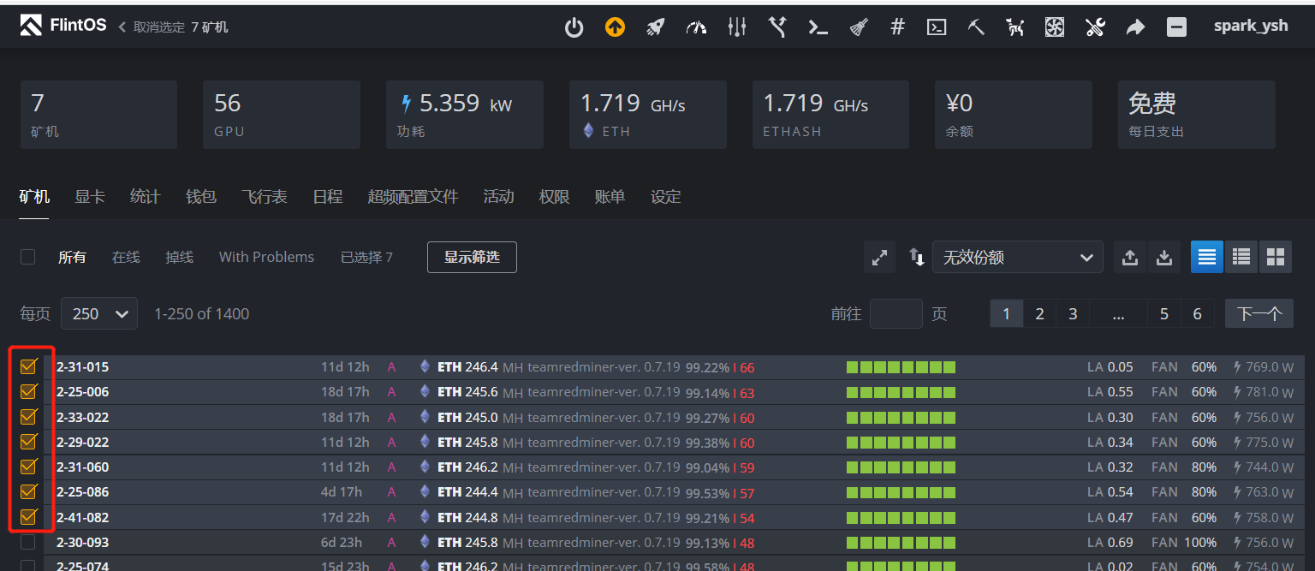
Task: Open the 无效份额 dropdown
Action: click(x=1017, y=257)
